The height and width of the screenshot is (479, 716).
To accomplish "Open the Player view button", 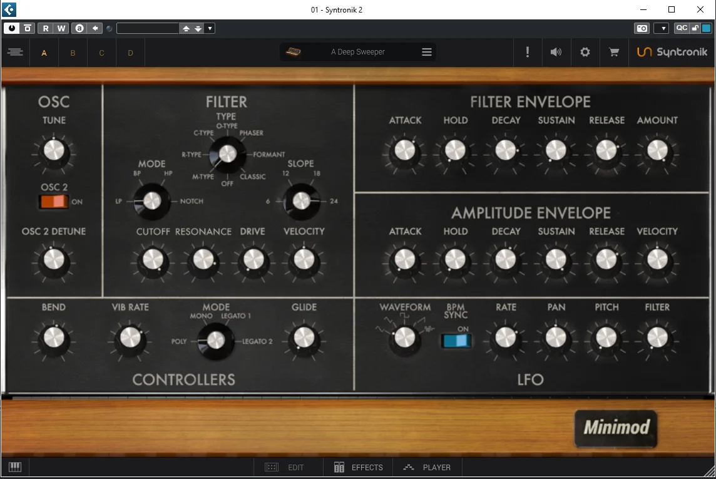I will (427, 467).
